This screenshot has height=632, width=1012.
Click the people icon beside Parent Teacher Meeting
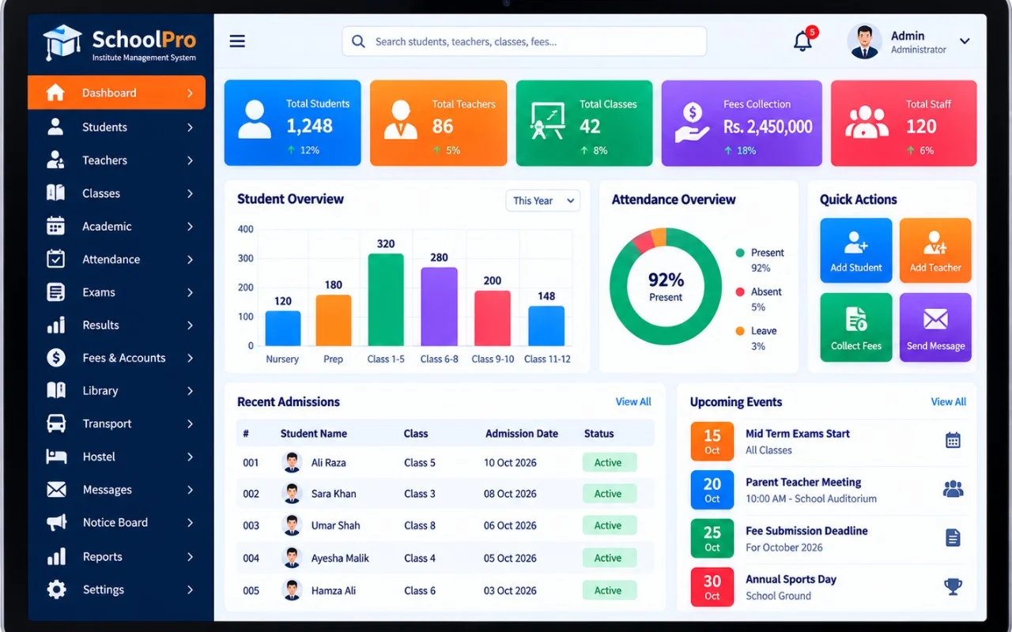[x=953, y=489]
